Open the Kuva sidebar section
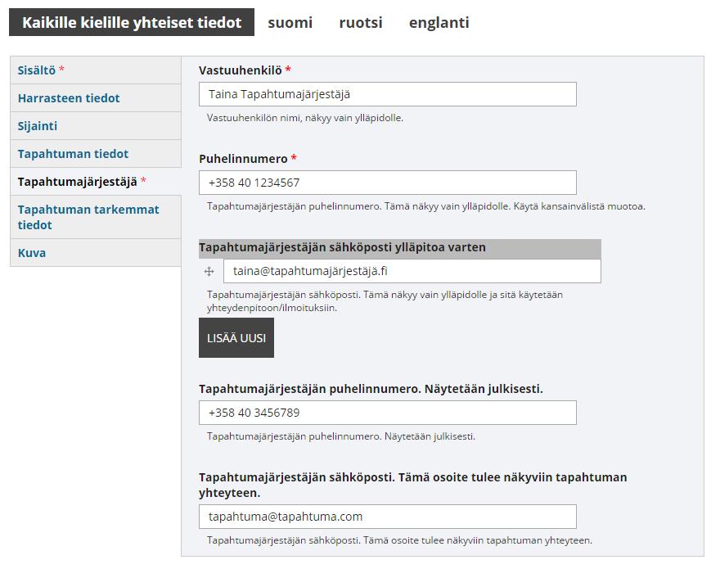Screen dimensions: 711x569 [96, 253]
